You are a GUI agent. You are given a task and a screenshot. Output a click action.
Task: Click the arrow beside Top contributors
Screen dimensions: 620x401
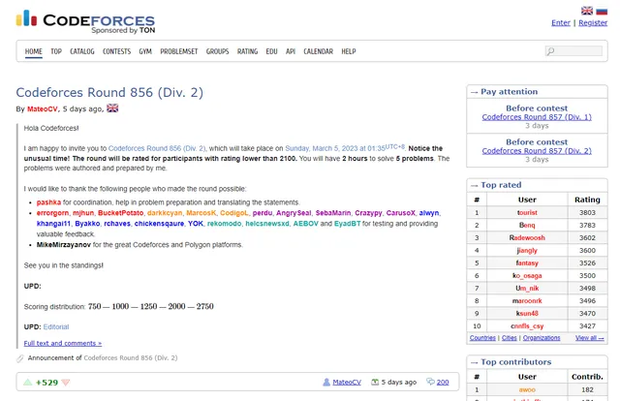pos(474,362)
